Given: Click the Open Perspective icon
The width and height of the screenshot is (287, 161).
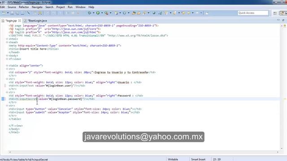Looking at the screenshot, I should (275, 13).
